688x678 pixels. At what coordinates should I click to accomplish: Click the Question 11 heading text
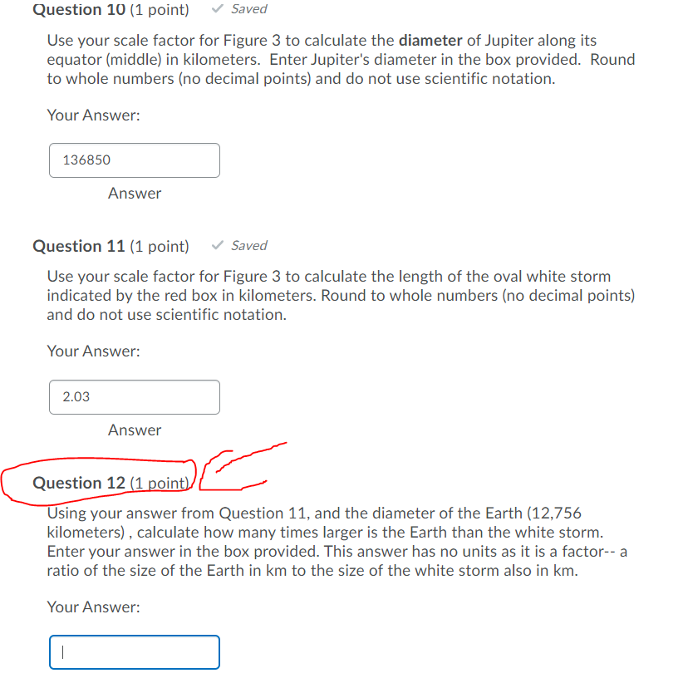tap(78, 246)
